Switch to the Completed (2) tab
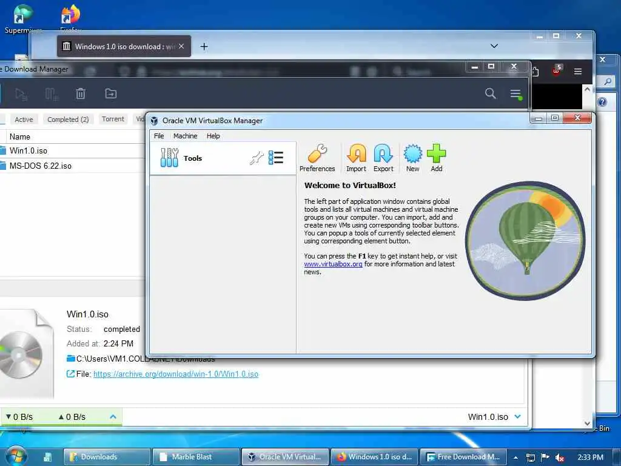621x466 pixels. point(68,120)
